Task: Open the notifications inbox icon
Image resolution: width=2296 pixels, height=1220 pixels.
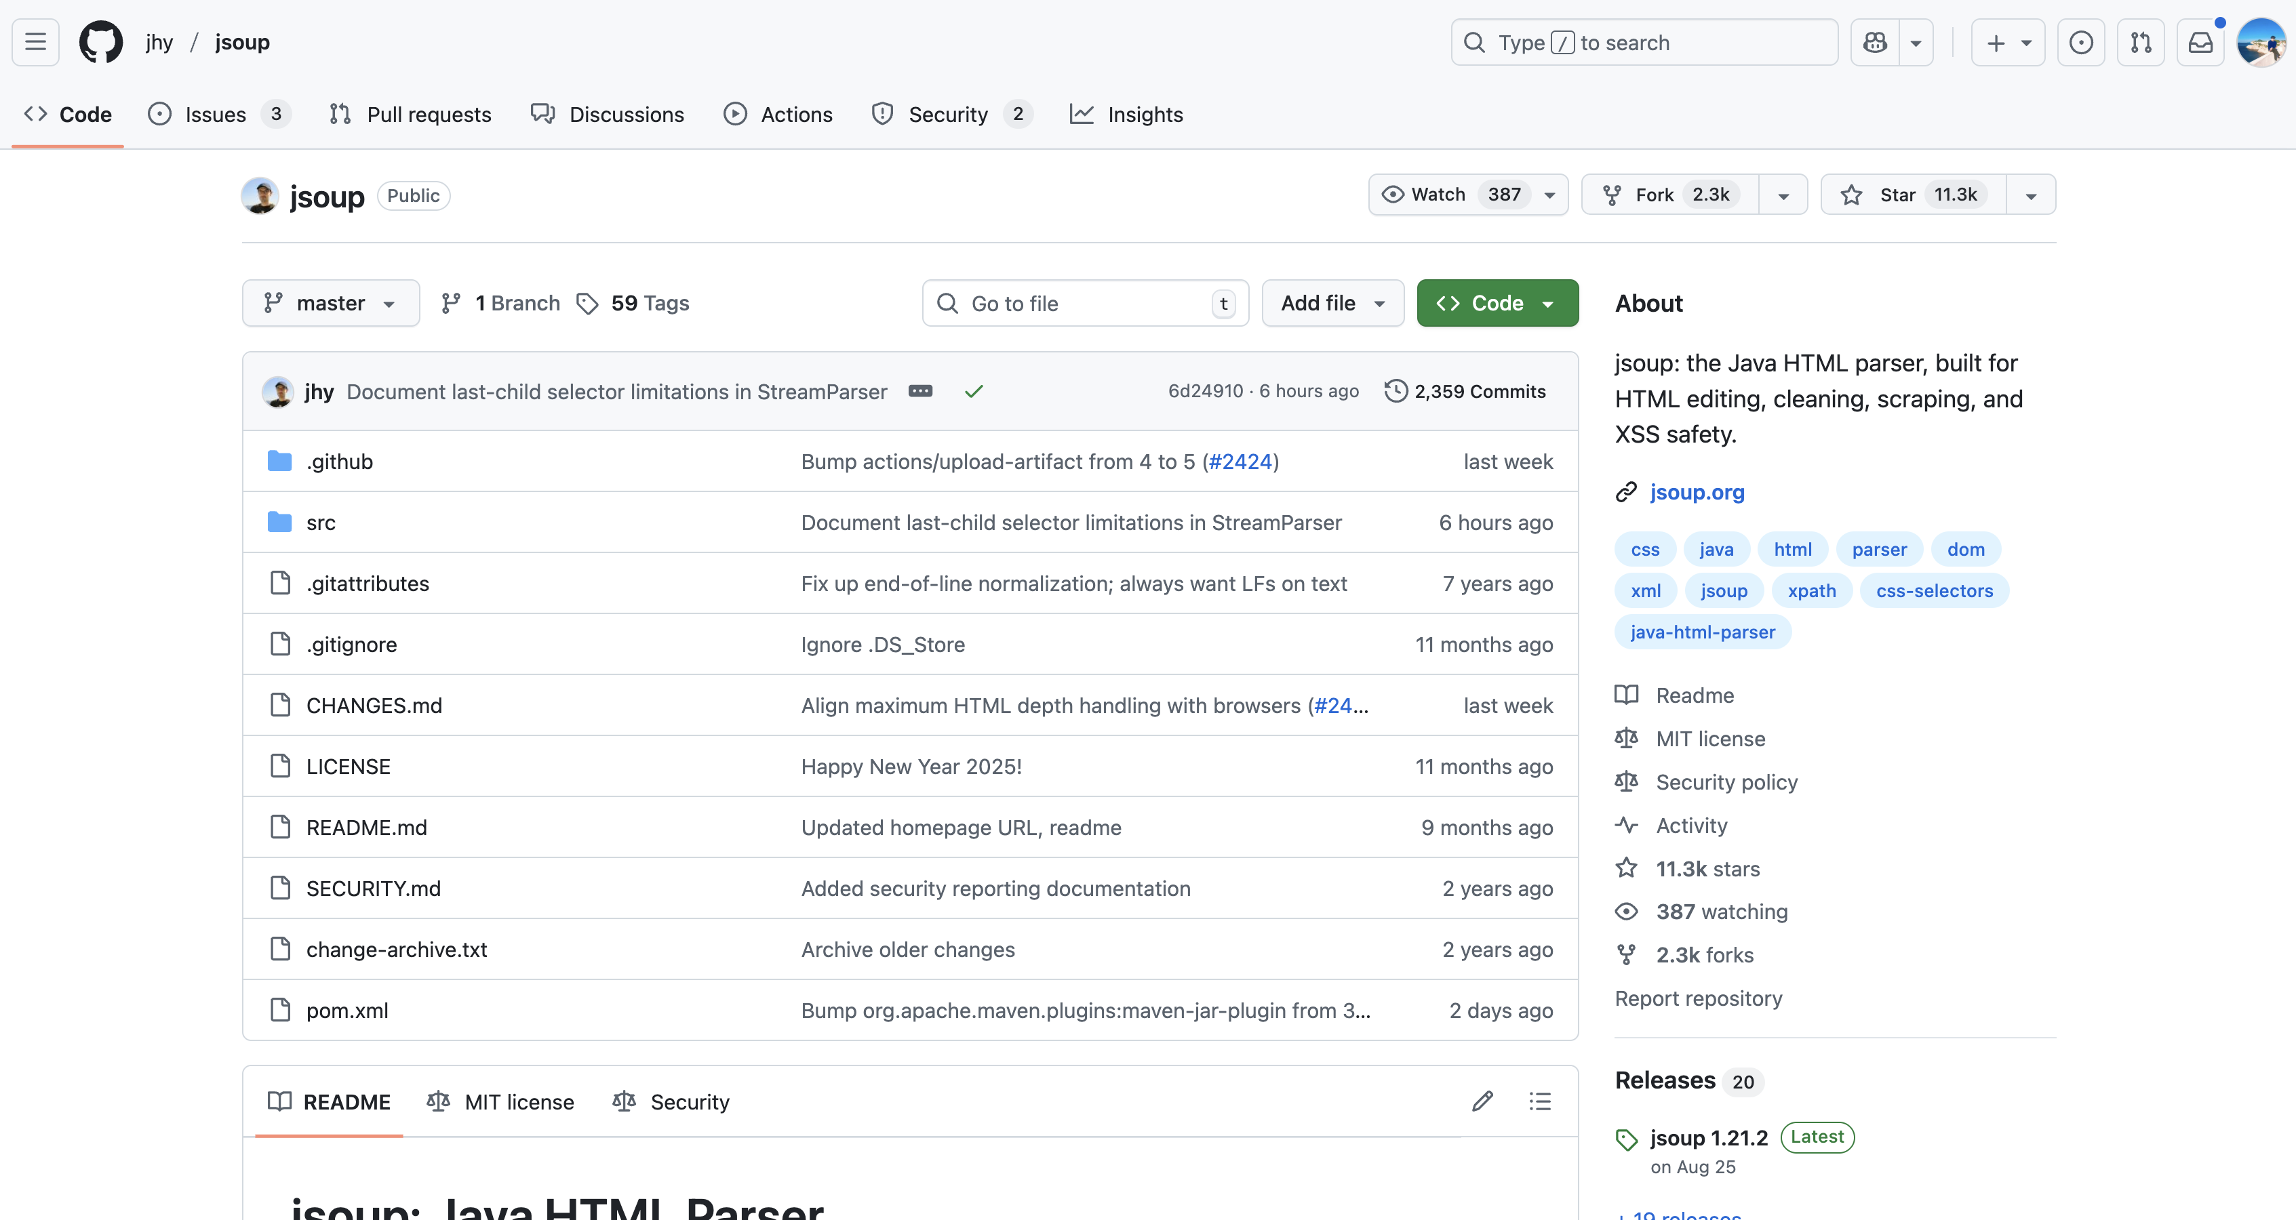Action: 2200,42
